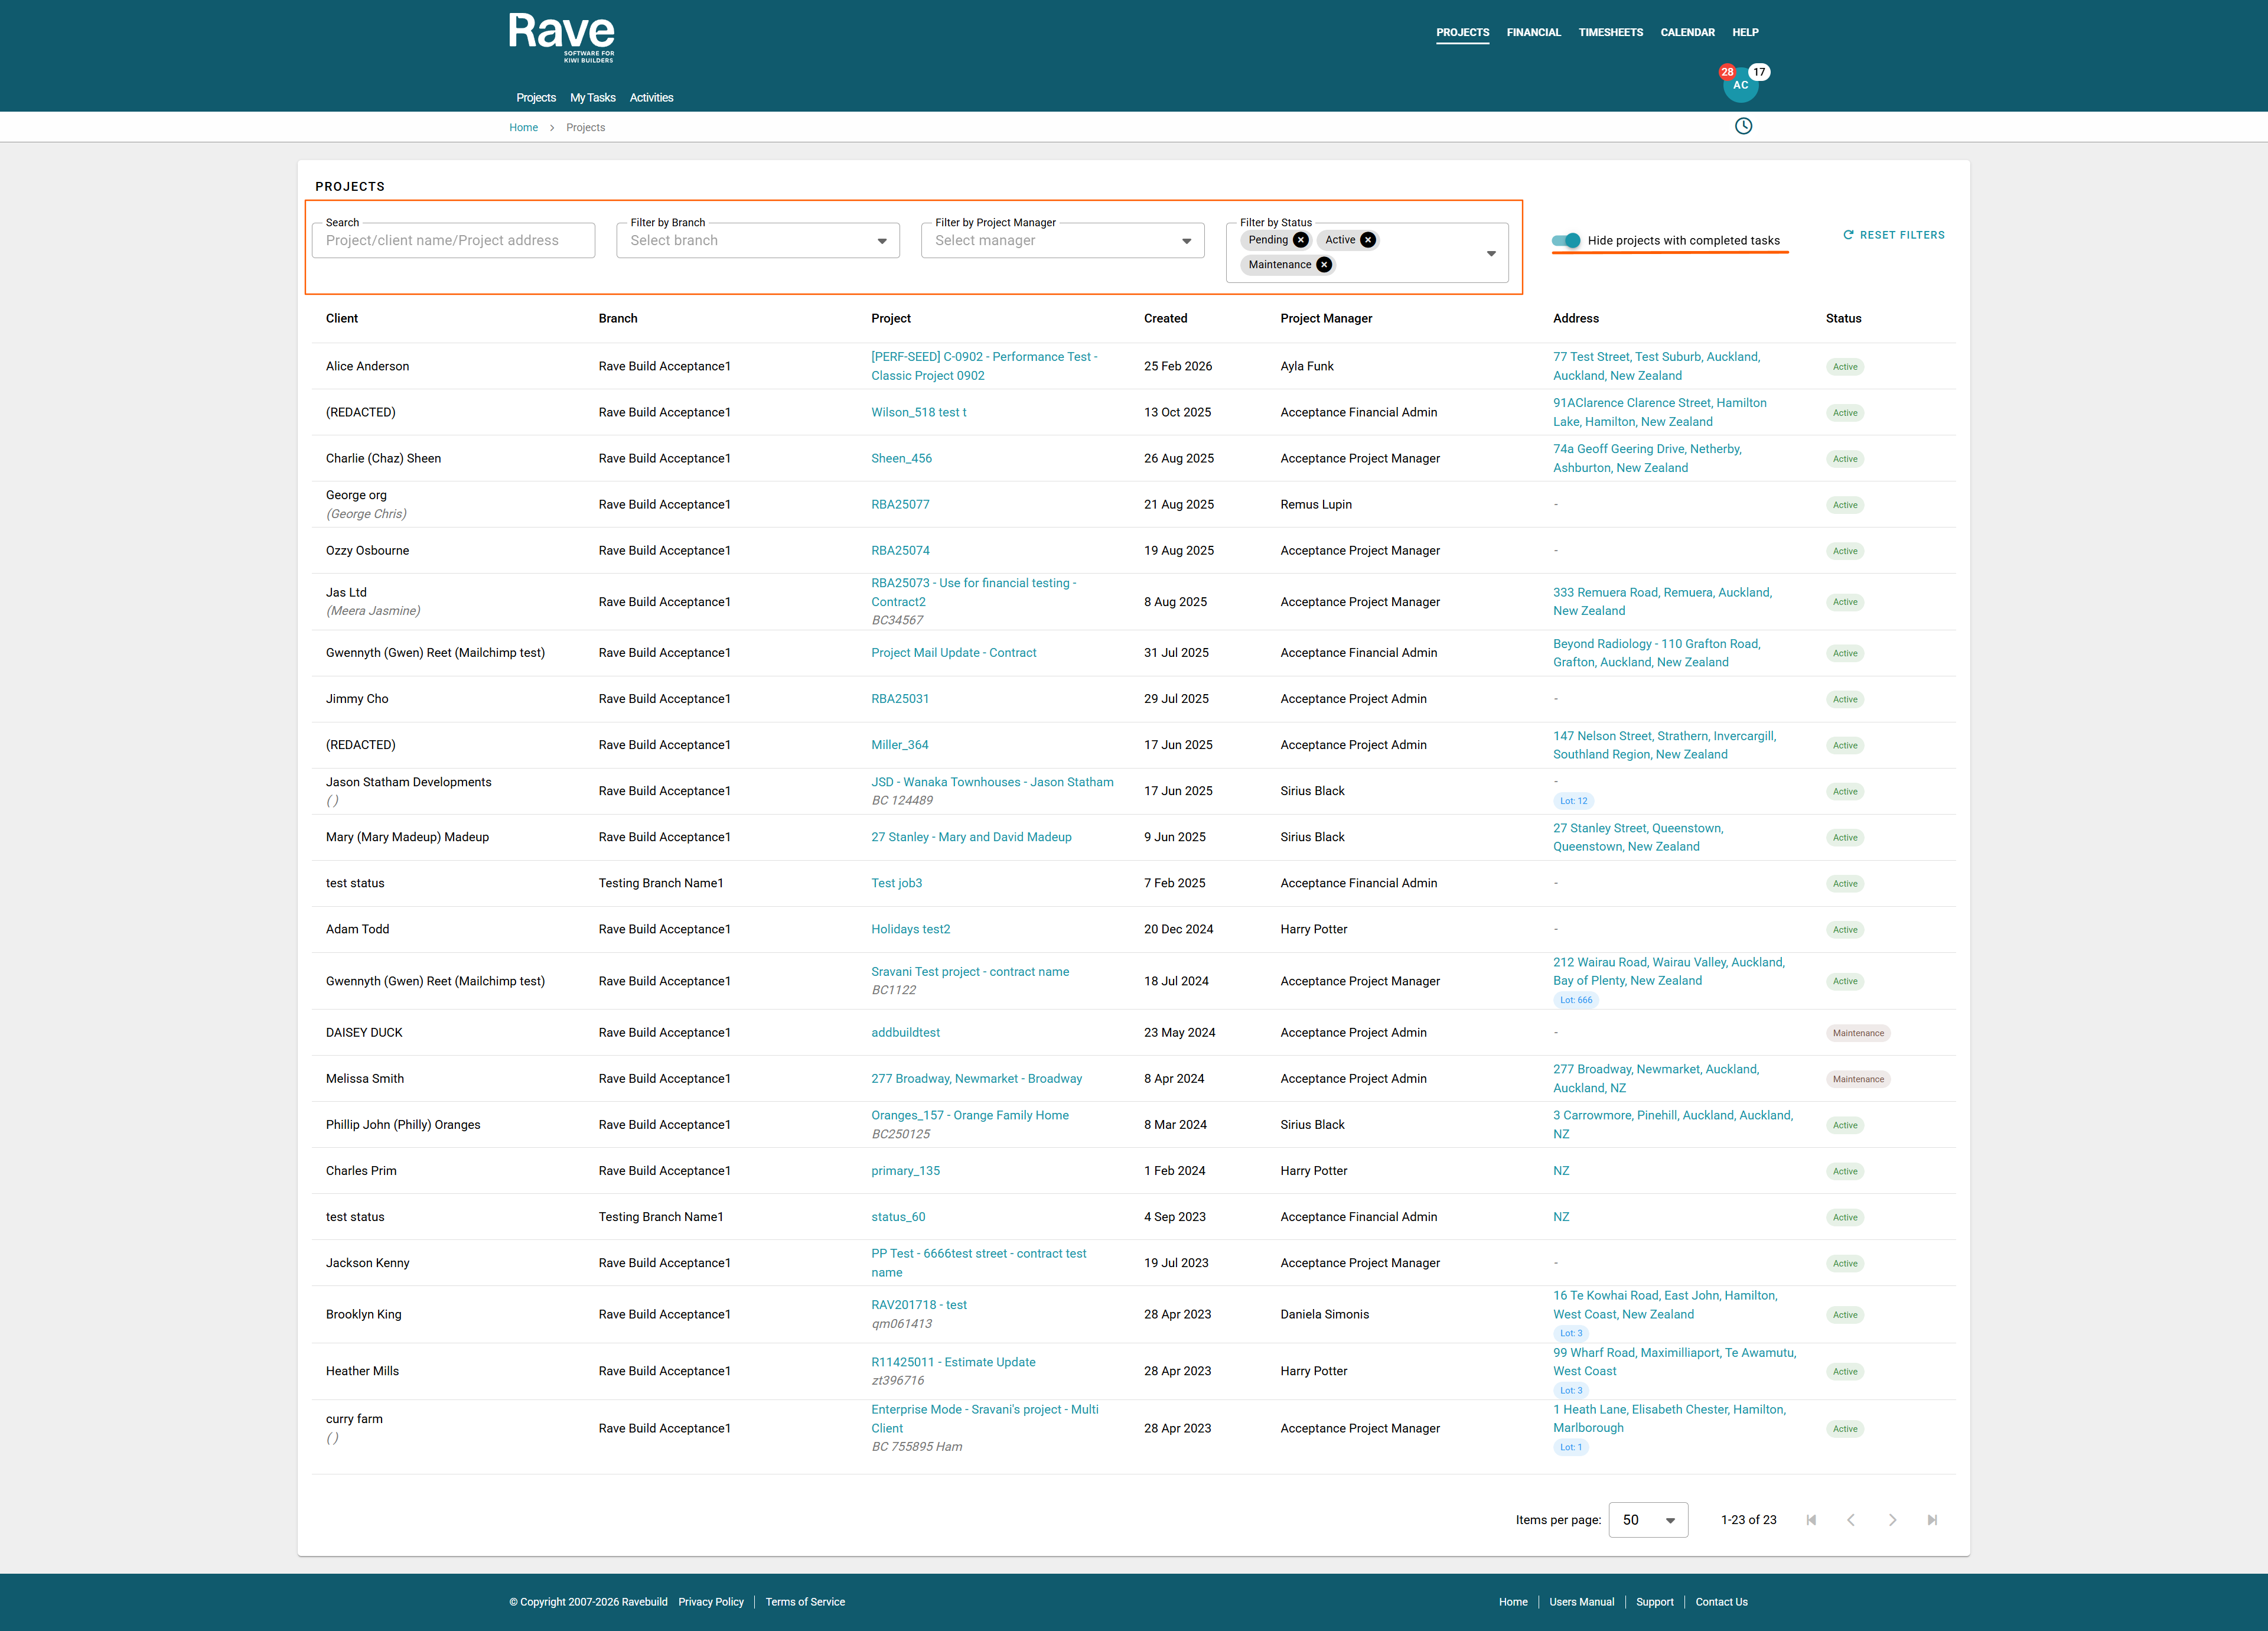Screen dimensions: 2268x1631
Task: Open the AC user avatar menu
Action: click(x=1741, y=85)
